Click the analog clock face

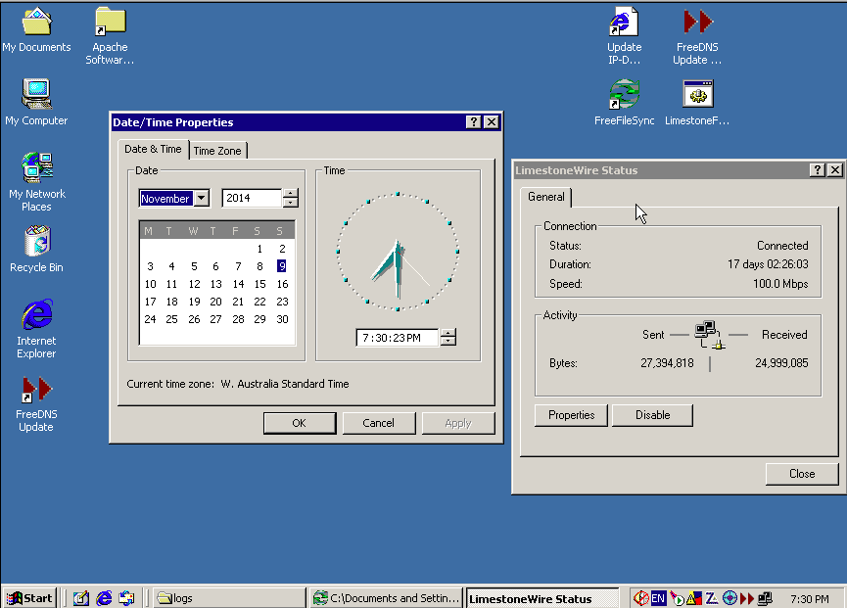398,252
